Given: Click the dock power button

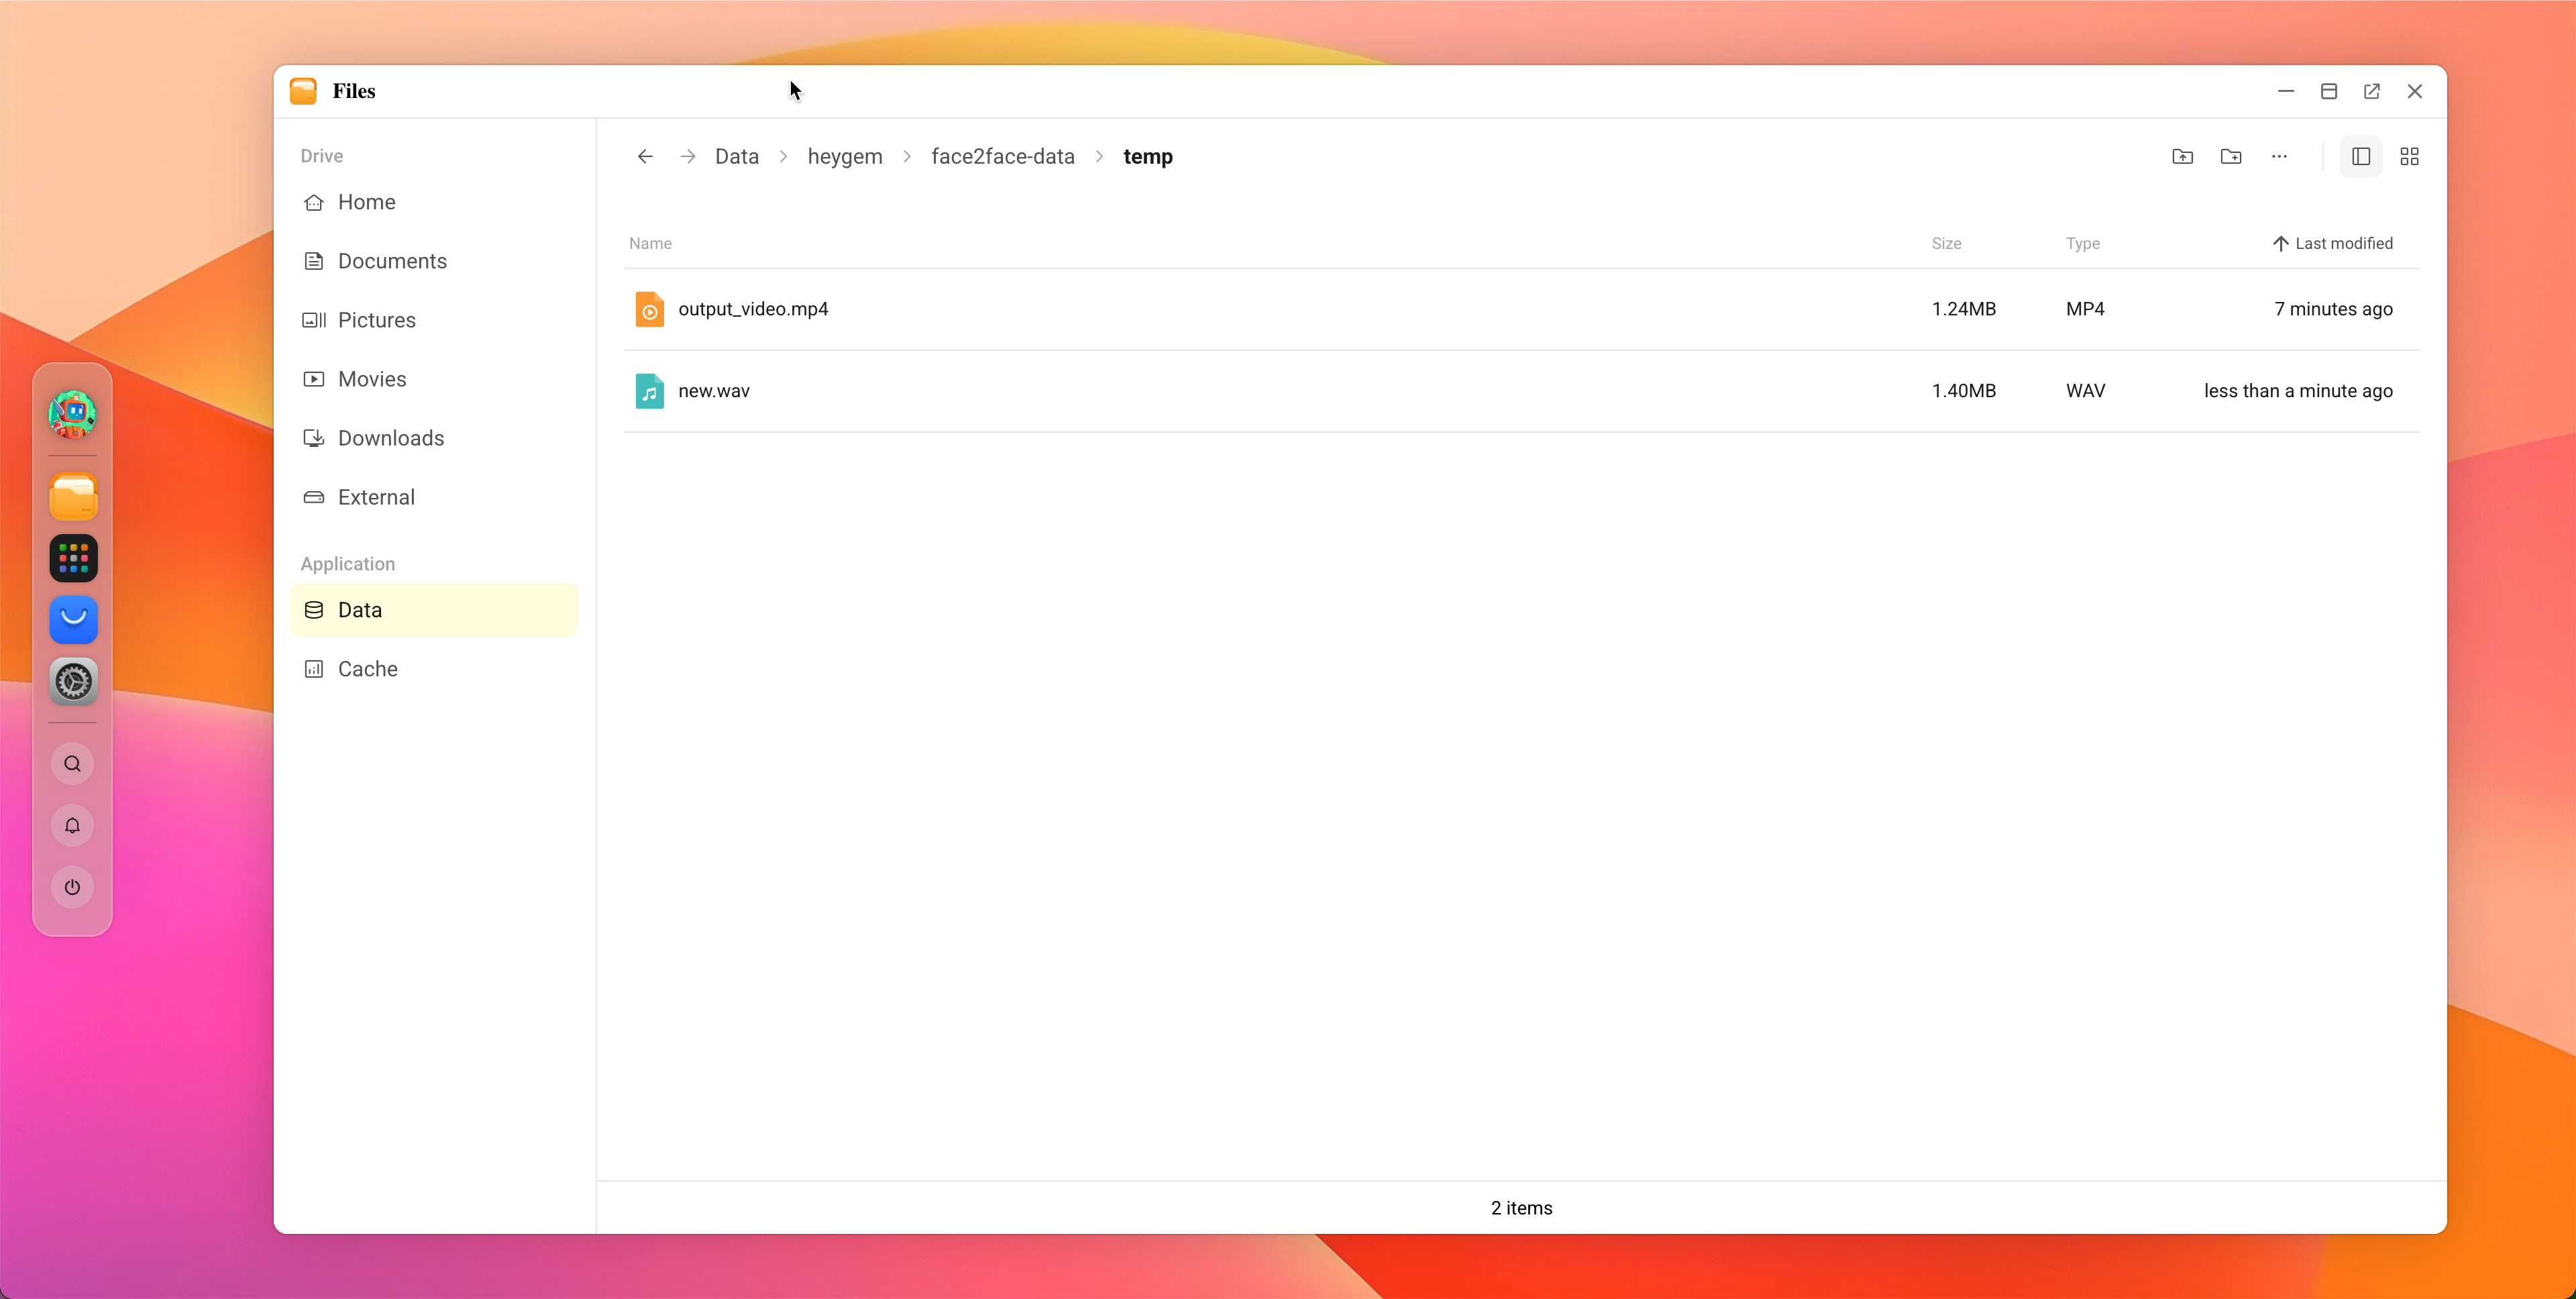Looking at the screenshot, I should coord(71,887).
